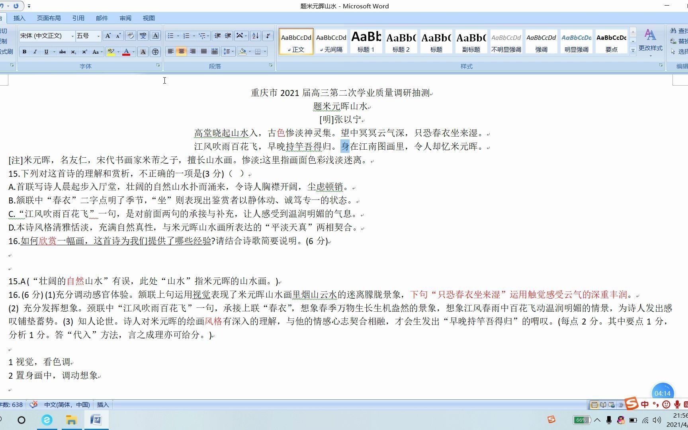688x430 pixels.
Task: Click the proofing errors icon in status bar
Action: 34,405
